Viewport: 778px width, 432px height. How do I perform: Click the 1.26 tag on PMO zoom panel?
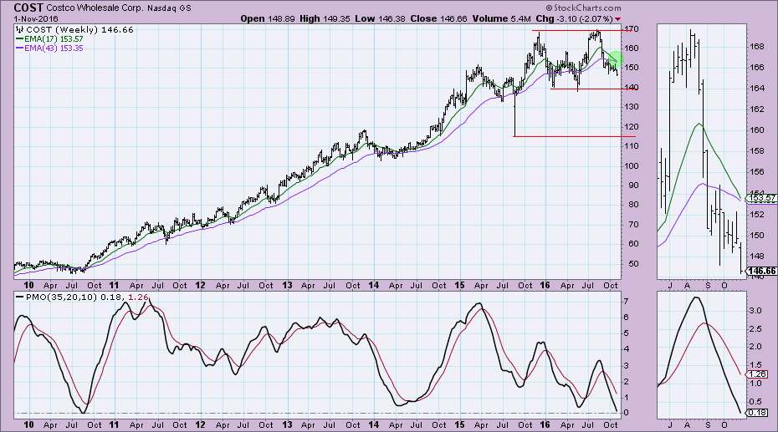click(758, 374)
